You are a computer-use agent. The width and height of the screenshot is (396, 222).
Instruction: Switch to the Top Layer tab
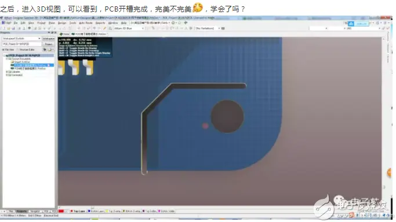78,211
